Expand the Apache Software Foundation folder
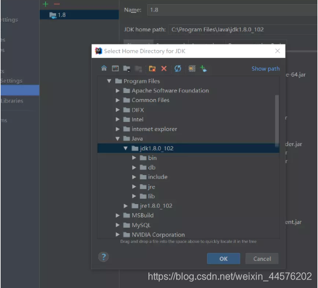The image size is (318, 288). (x=118, y=91)
